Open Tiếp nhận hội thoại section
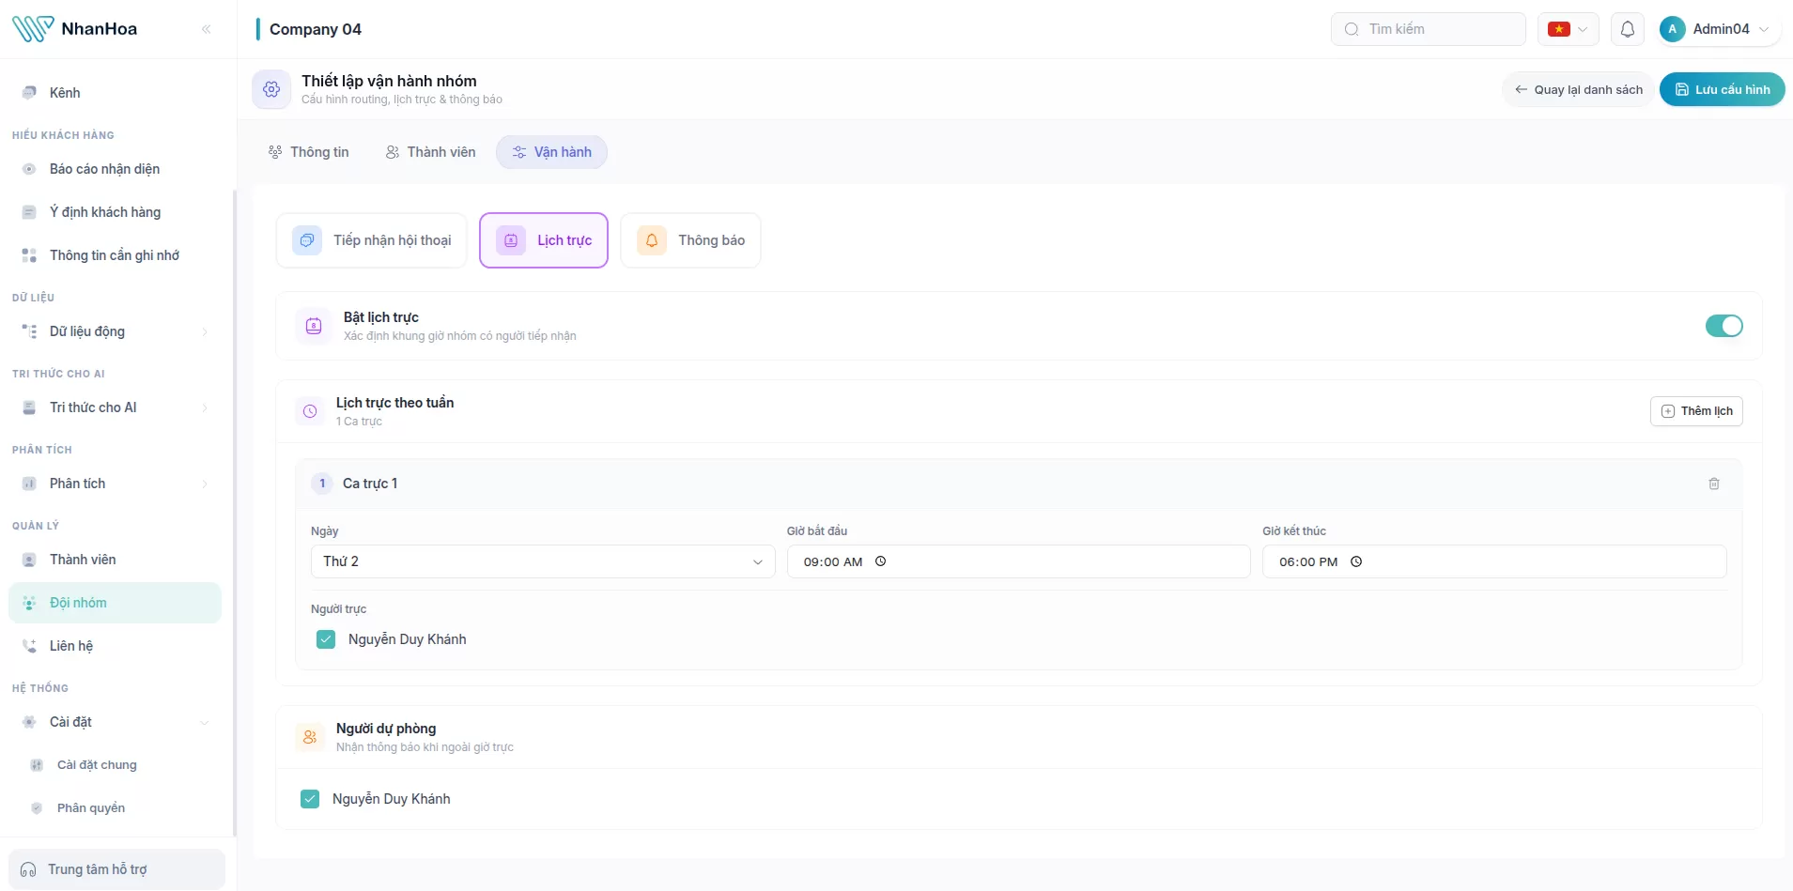This screenshot has height=891, width=1793. pos(372,240)
